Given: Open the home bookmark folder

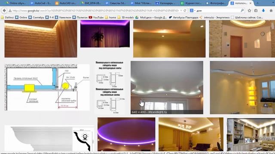Looking at the screenshot, I should pos(110,17).
